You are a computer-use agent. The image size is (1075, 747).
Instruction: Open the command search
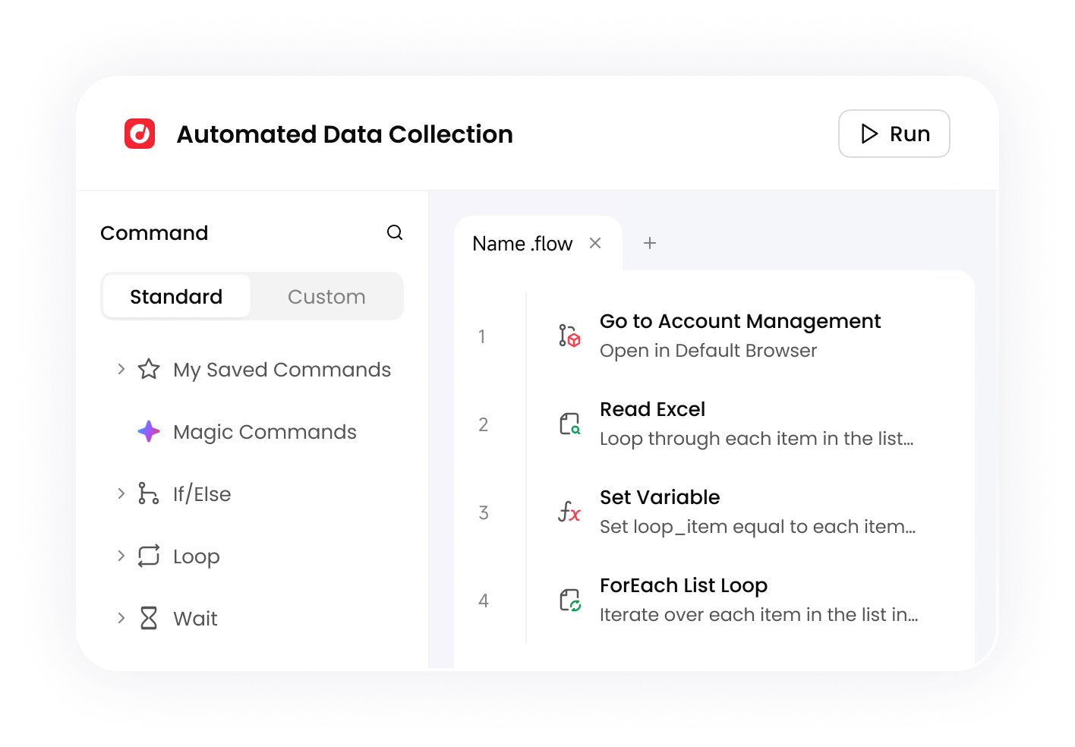[x=395, y=232]
